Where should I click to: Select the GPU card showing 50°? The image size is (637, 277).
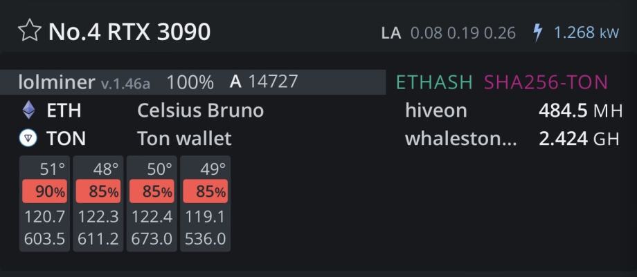click(152, 204)
